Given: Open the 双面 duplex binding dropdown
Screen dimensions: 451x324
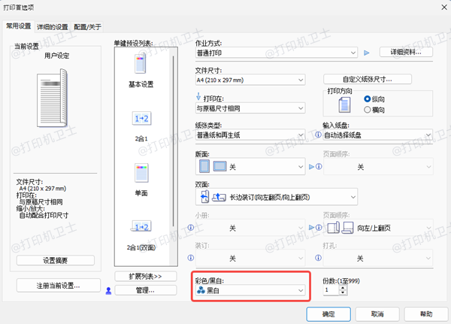Looking at the screenshot, I should tap(276, 197).
